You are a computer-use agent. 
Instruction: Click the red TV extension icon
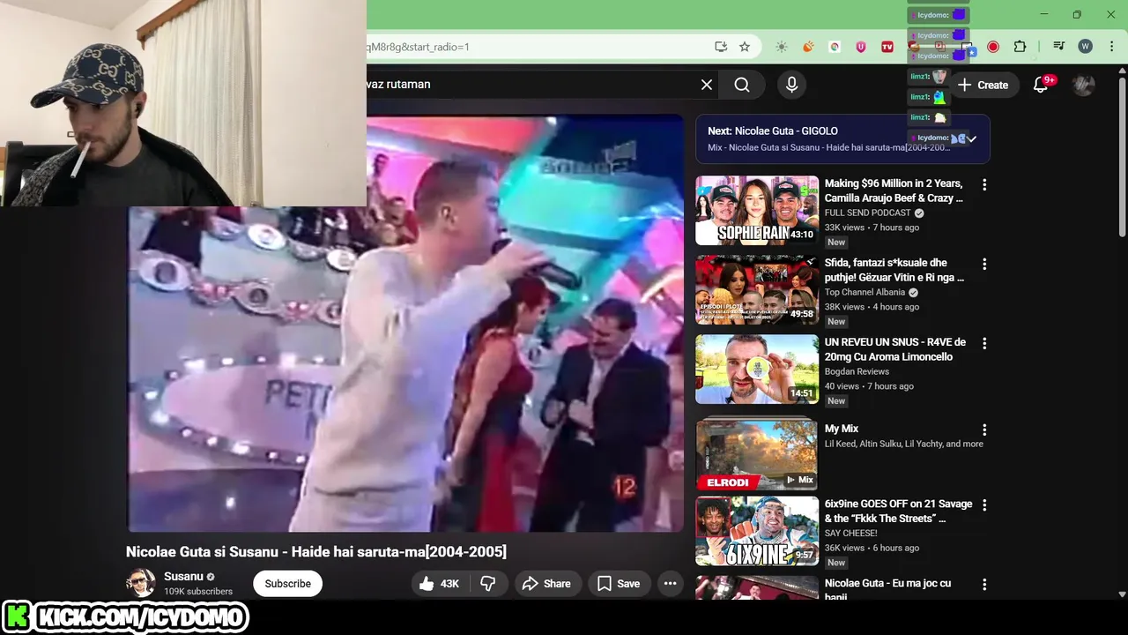[x=887, y=47]
